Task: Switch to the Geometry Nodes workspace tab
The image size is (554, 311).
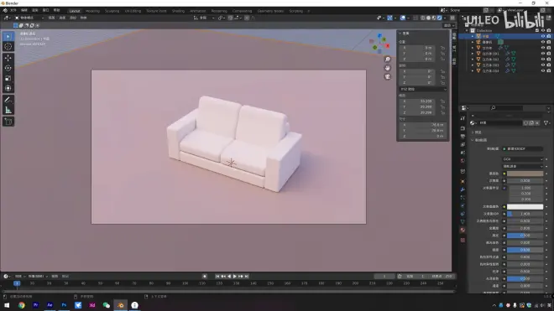Action: [270, 11]
